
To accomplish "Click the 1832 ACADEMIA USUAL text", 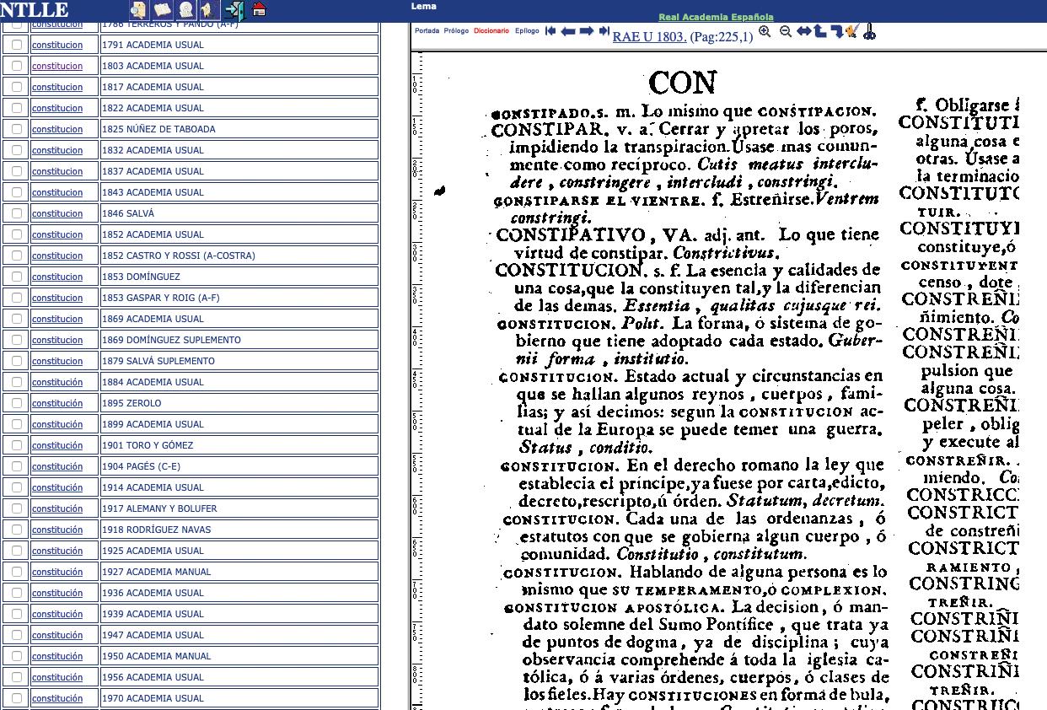I will pyautogui.click(x=153, y=150).
